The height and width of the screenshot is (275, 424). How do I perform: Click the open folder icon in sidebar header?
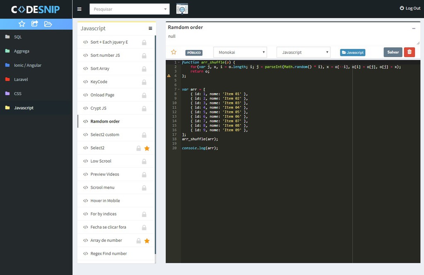[x=48, y=24]
